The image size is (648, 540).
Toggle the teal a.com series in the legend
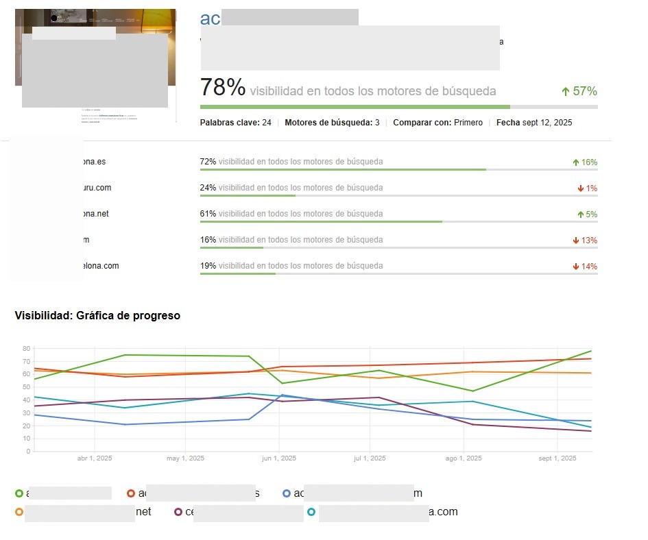[312, 511]
